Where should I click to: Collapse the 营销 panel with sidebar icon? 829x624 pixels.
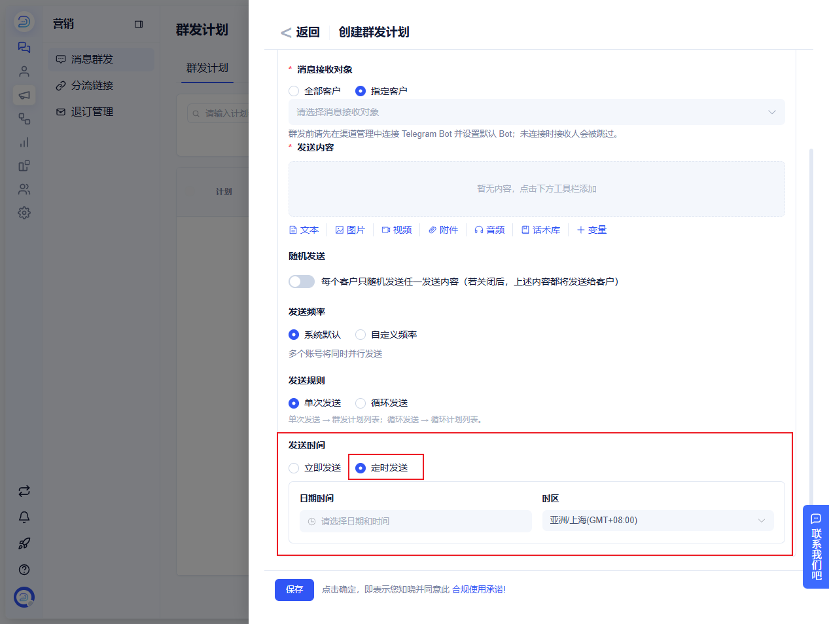[139, 24]
